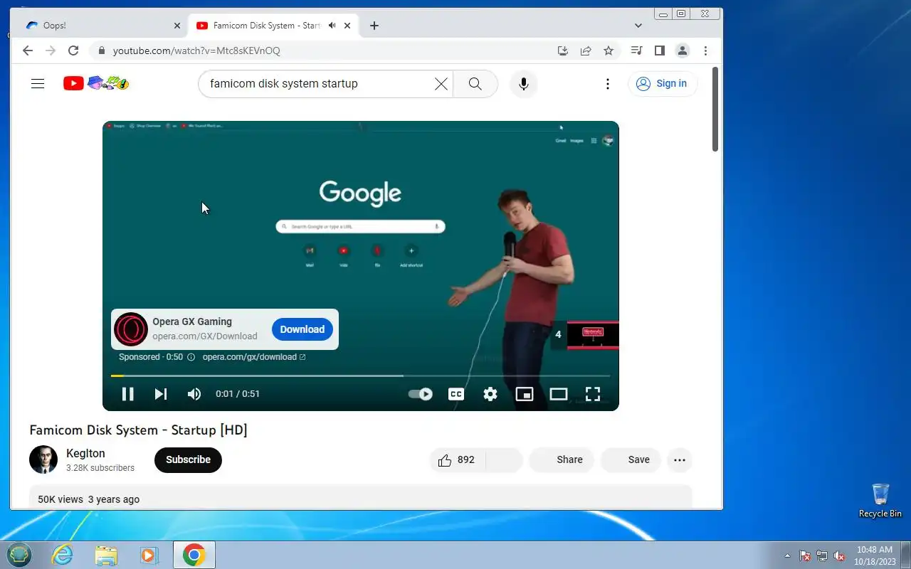Open Chrome profile icon
Image resolution: width=911 pixels, height=569 pixels.
(683, 50)
